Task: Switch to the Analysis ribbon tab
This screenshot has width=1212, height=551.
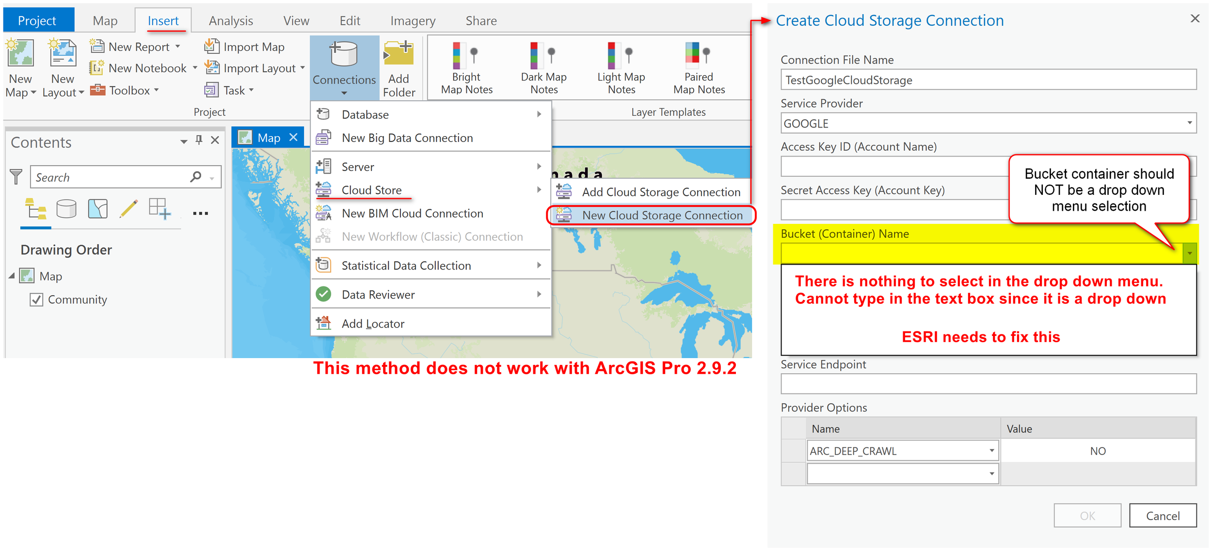Action: (231, 20)
